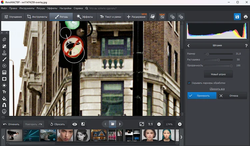Click the Сбросить reset button

[x=57, y=124]
